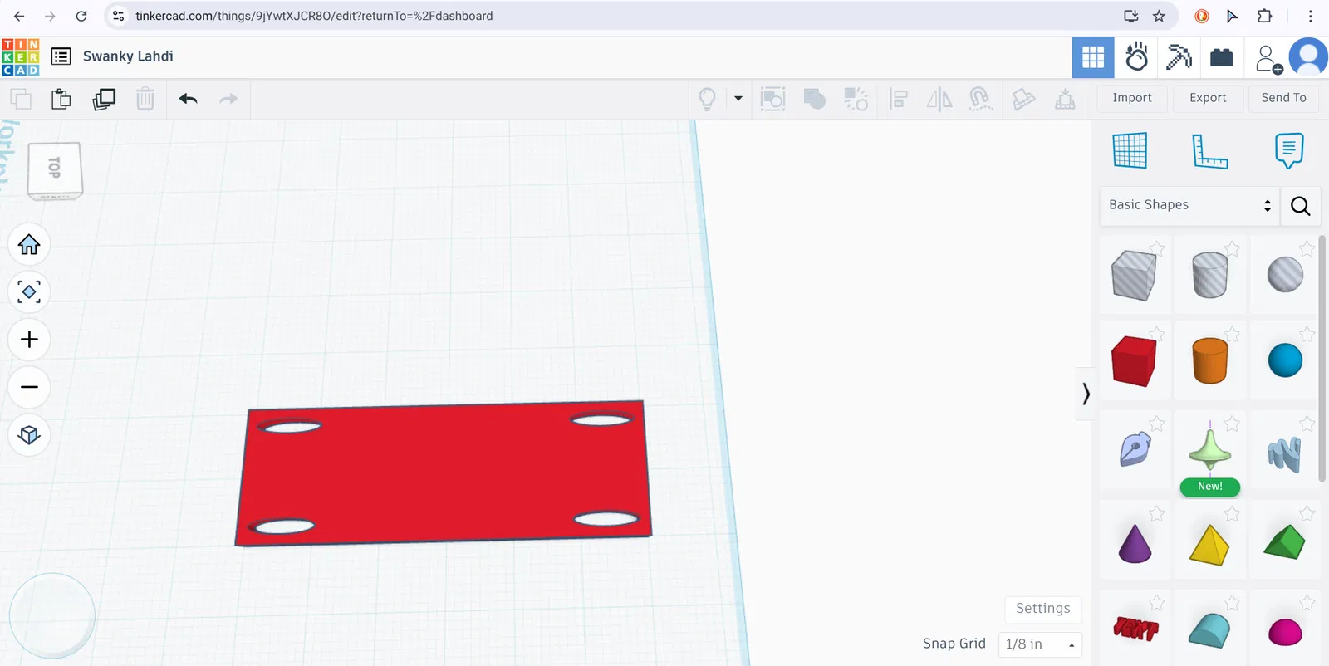
Task: Pick the purple Cone shape
Action: (1135, 544)
